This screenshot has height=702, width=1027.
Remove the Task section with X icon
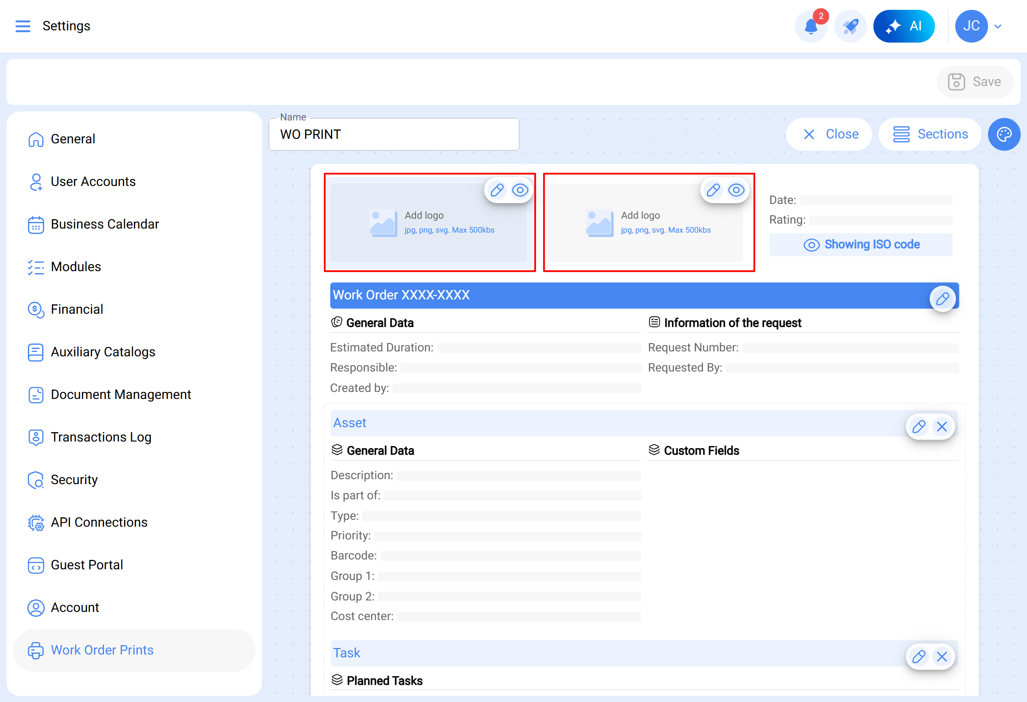click(x=942, y=657)
